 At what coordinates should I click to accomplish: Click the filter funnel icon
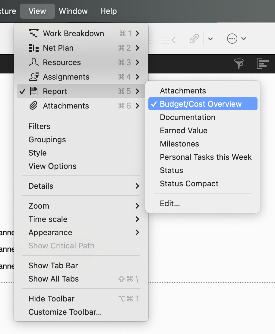(239, 64)
